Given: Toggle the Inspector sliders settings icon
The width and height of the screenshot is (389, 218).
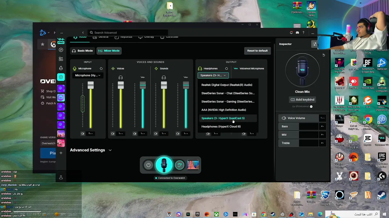Looking at the screenshot, I should (x=315, y=44).
